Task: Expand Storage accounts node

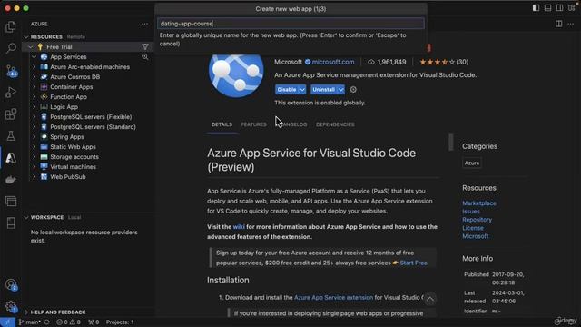Action: pyautogui.click(x=34, y=157)
